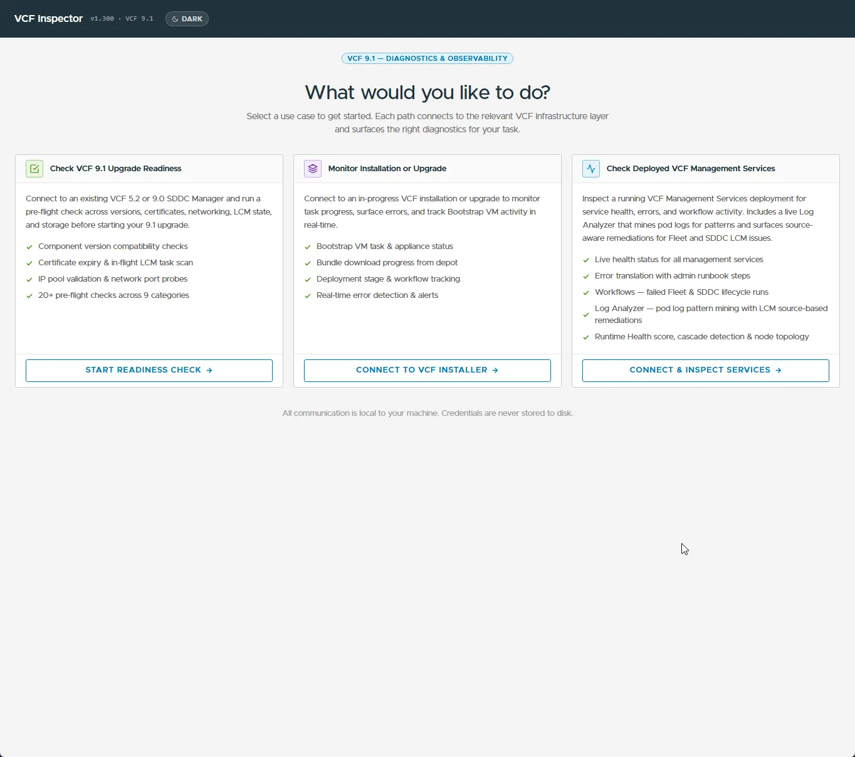
Task: Click '20+ pre-flight checks across 9 categories'
Action: click(113, 295)
